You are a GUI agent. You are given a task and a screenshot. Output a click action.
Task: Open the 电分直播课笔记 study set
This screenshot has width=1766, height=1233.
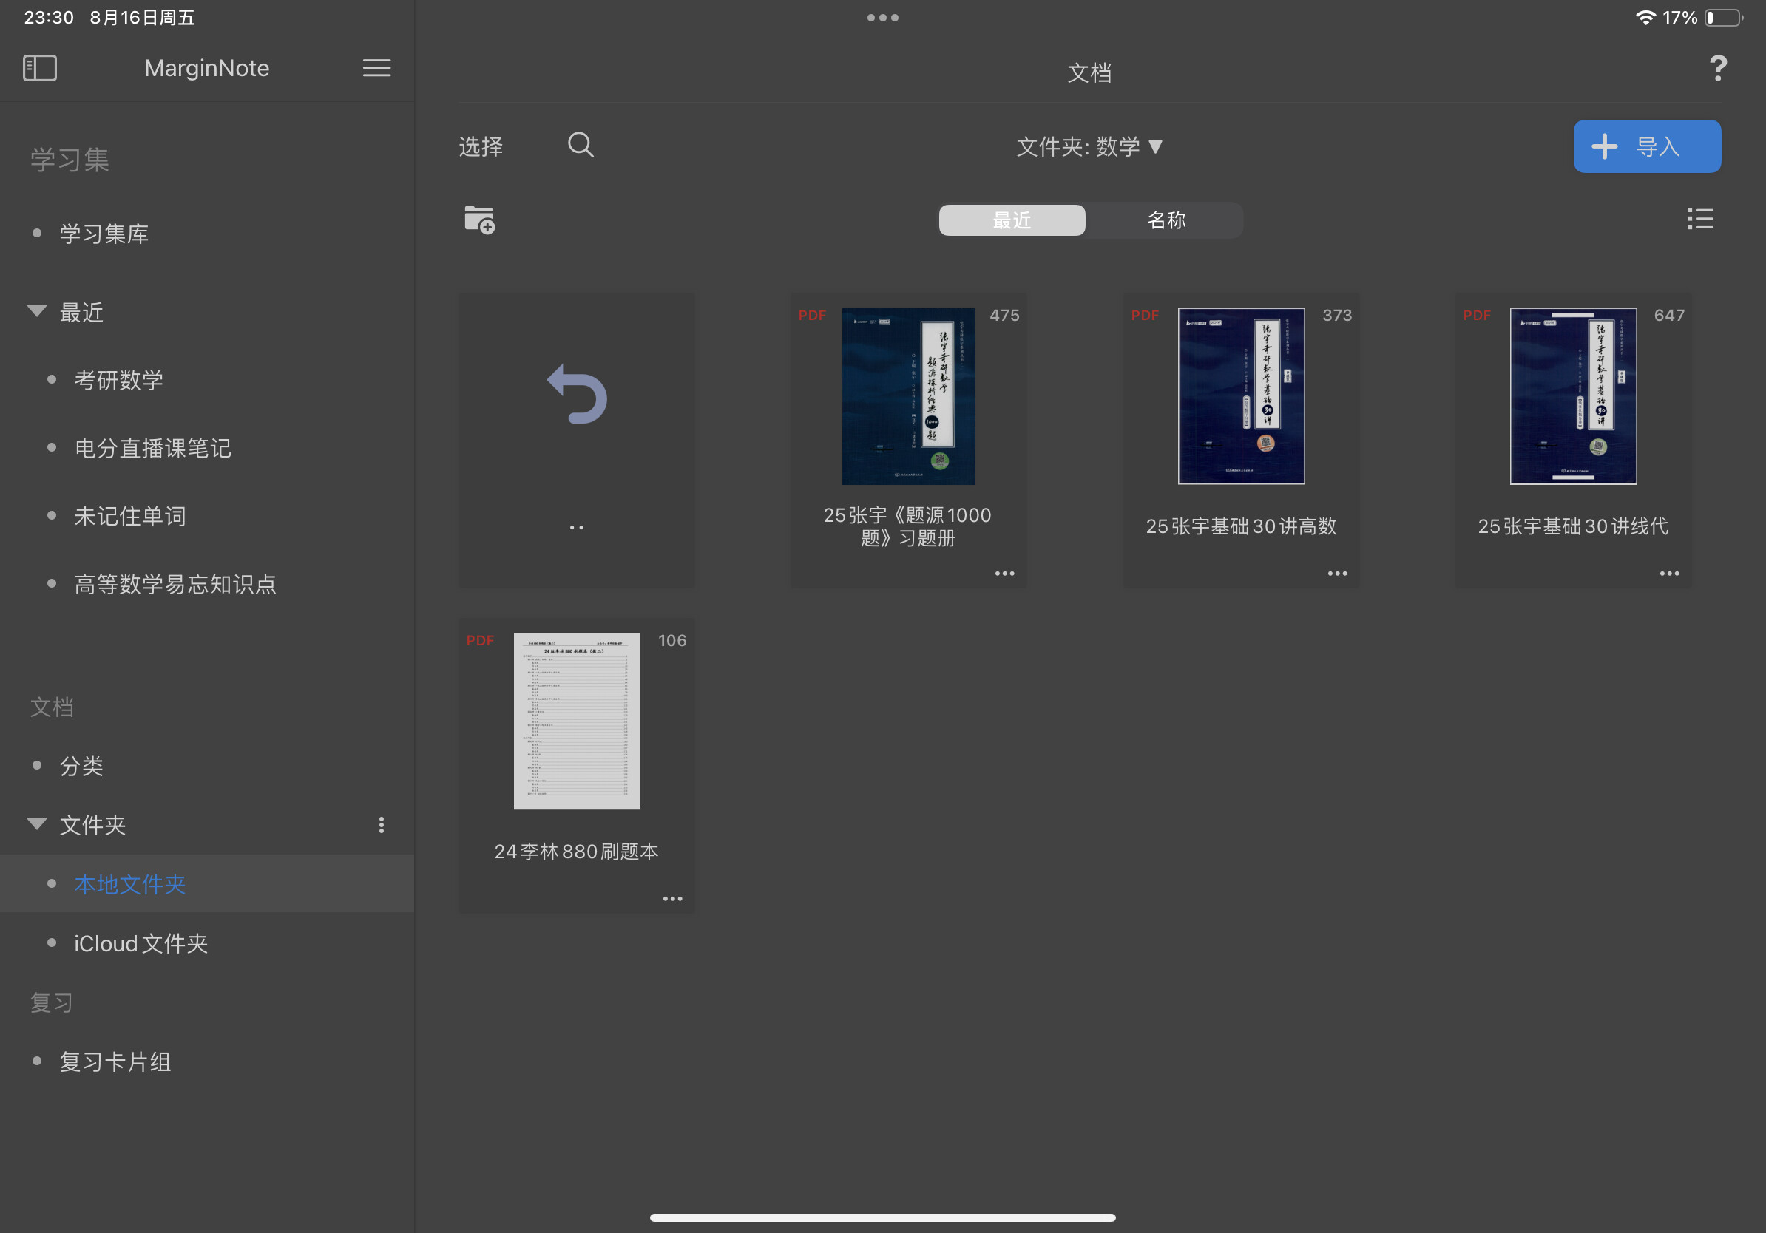pyautogui.click(x=153, y=448)
